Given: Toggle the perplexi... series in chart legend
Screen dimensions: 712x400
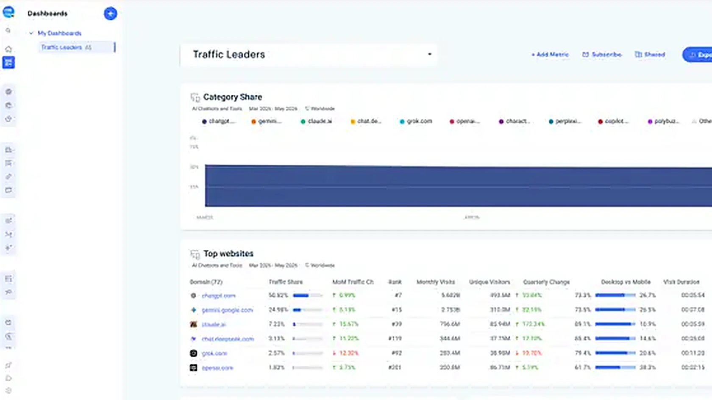Looking at the screenshot, I should (564, 121).
